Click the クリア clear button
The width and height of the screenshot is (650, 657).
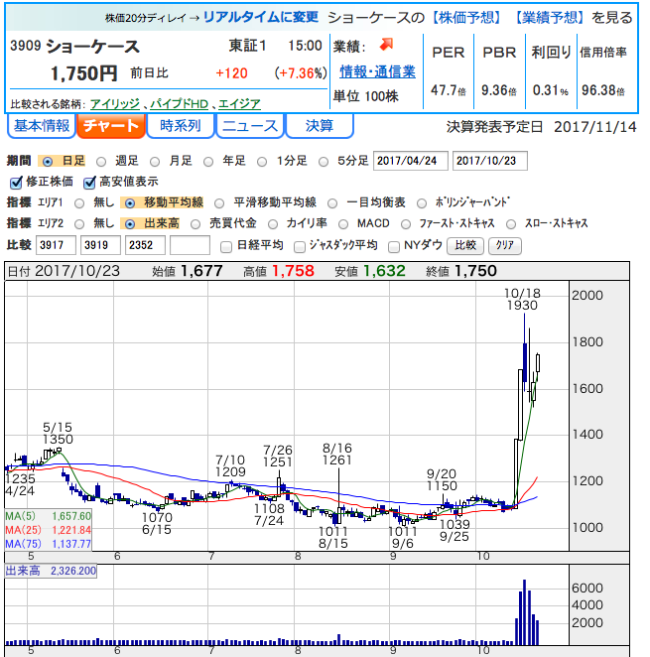pyautogui.click(x=504, y=245)
